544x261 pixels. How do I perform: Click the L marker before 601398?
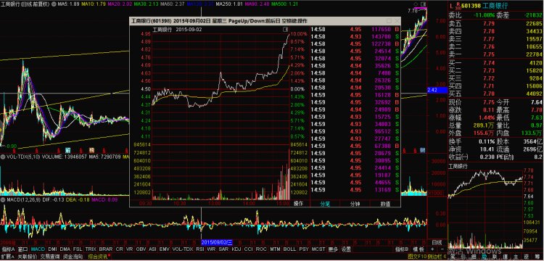click(x=451, y=7)
